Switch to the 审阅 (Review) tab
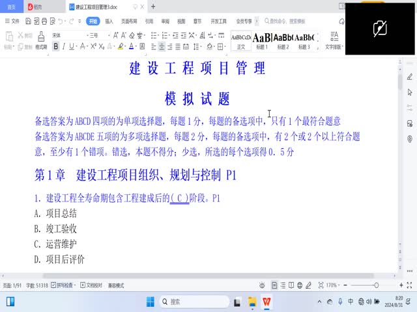 click(165, 21)
